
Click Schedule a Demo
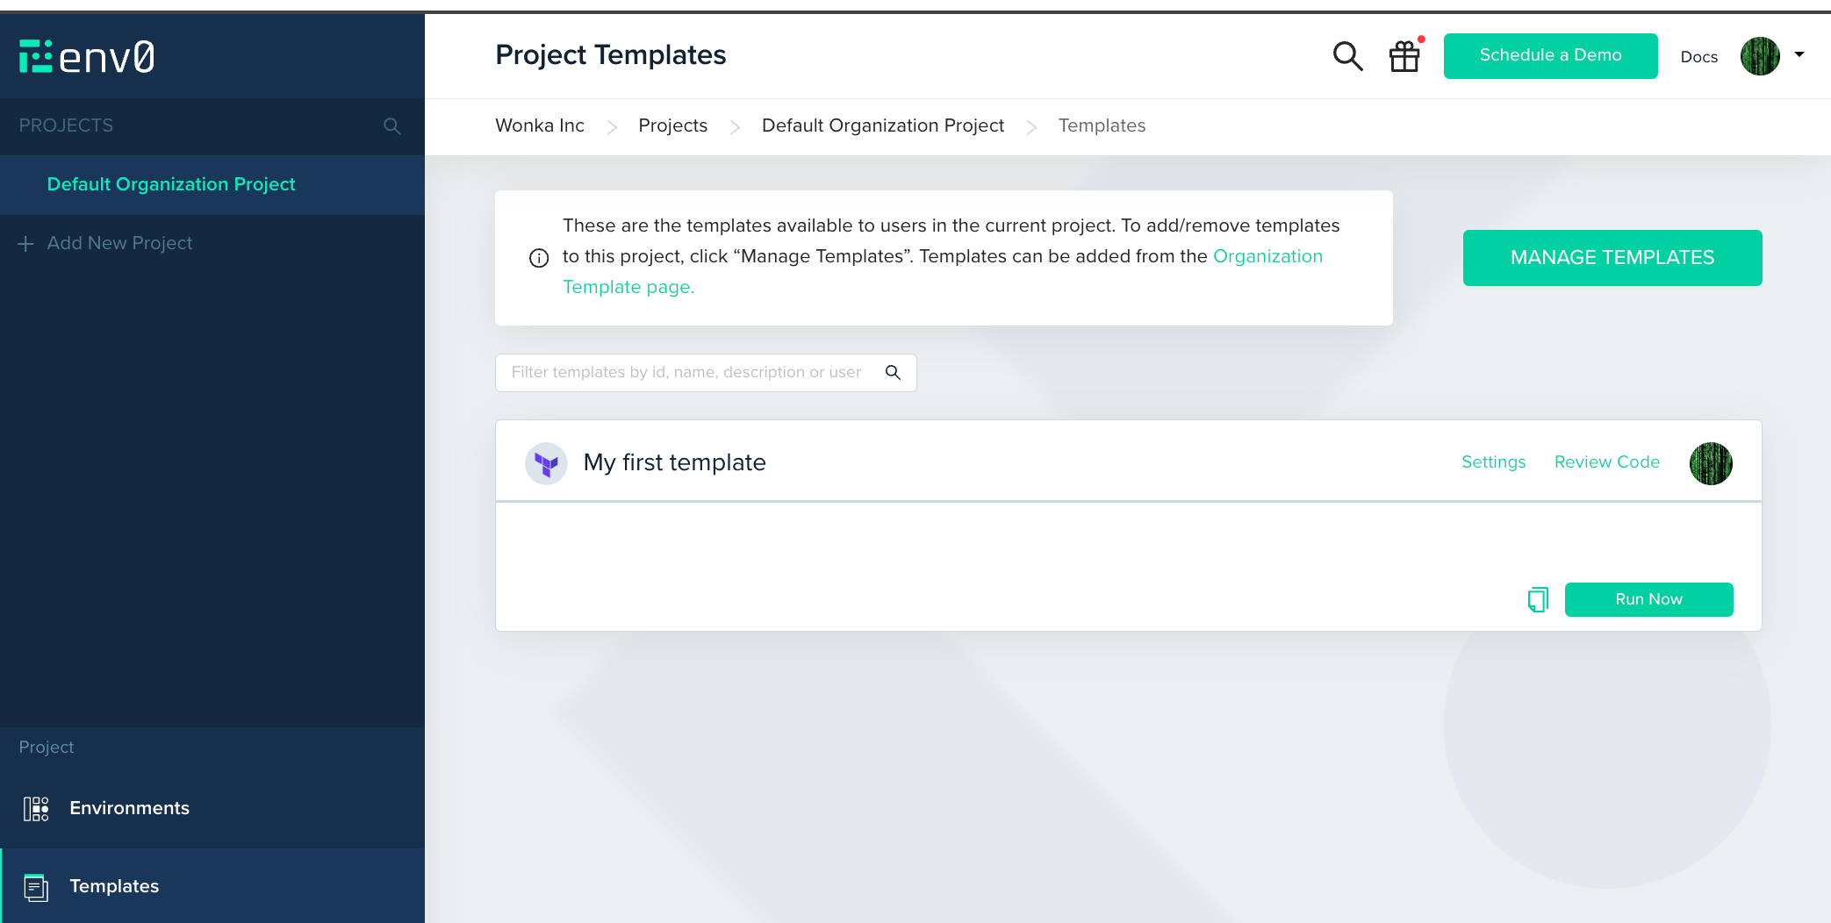(1550, 55)
